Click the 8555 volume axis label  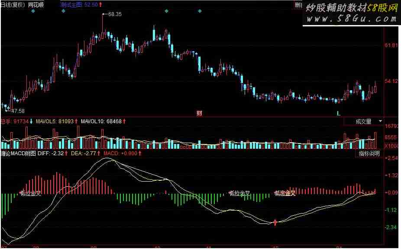[x=391, y=137]
